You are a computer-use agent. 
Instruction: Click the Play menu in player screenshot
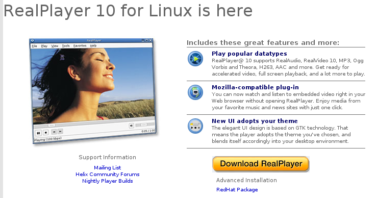[44, 46]
